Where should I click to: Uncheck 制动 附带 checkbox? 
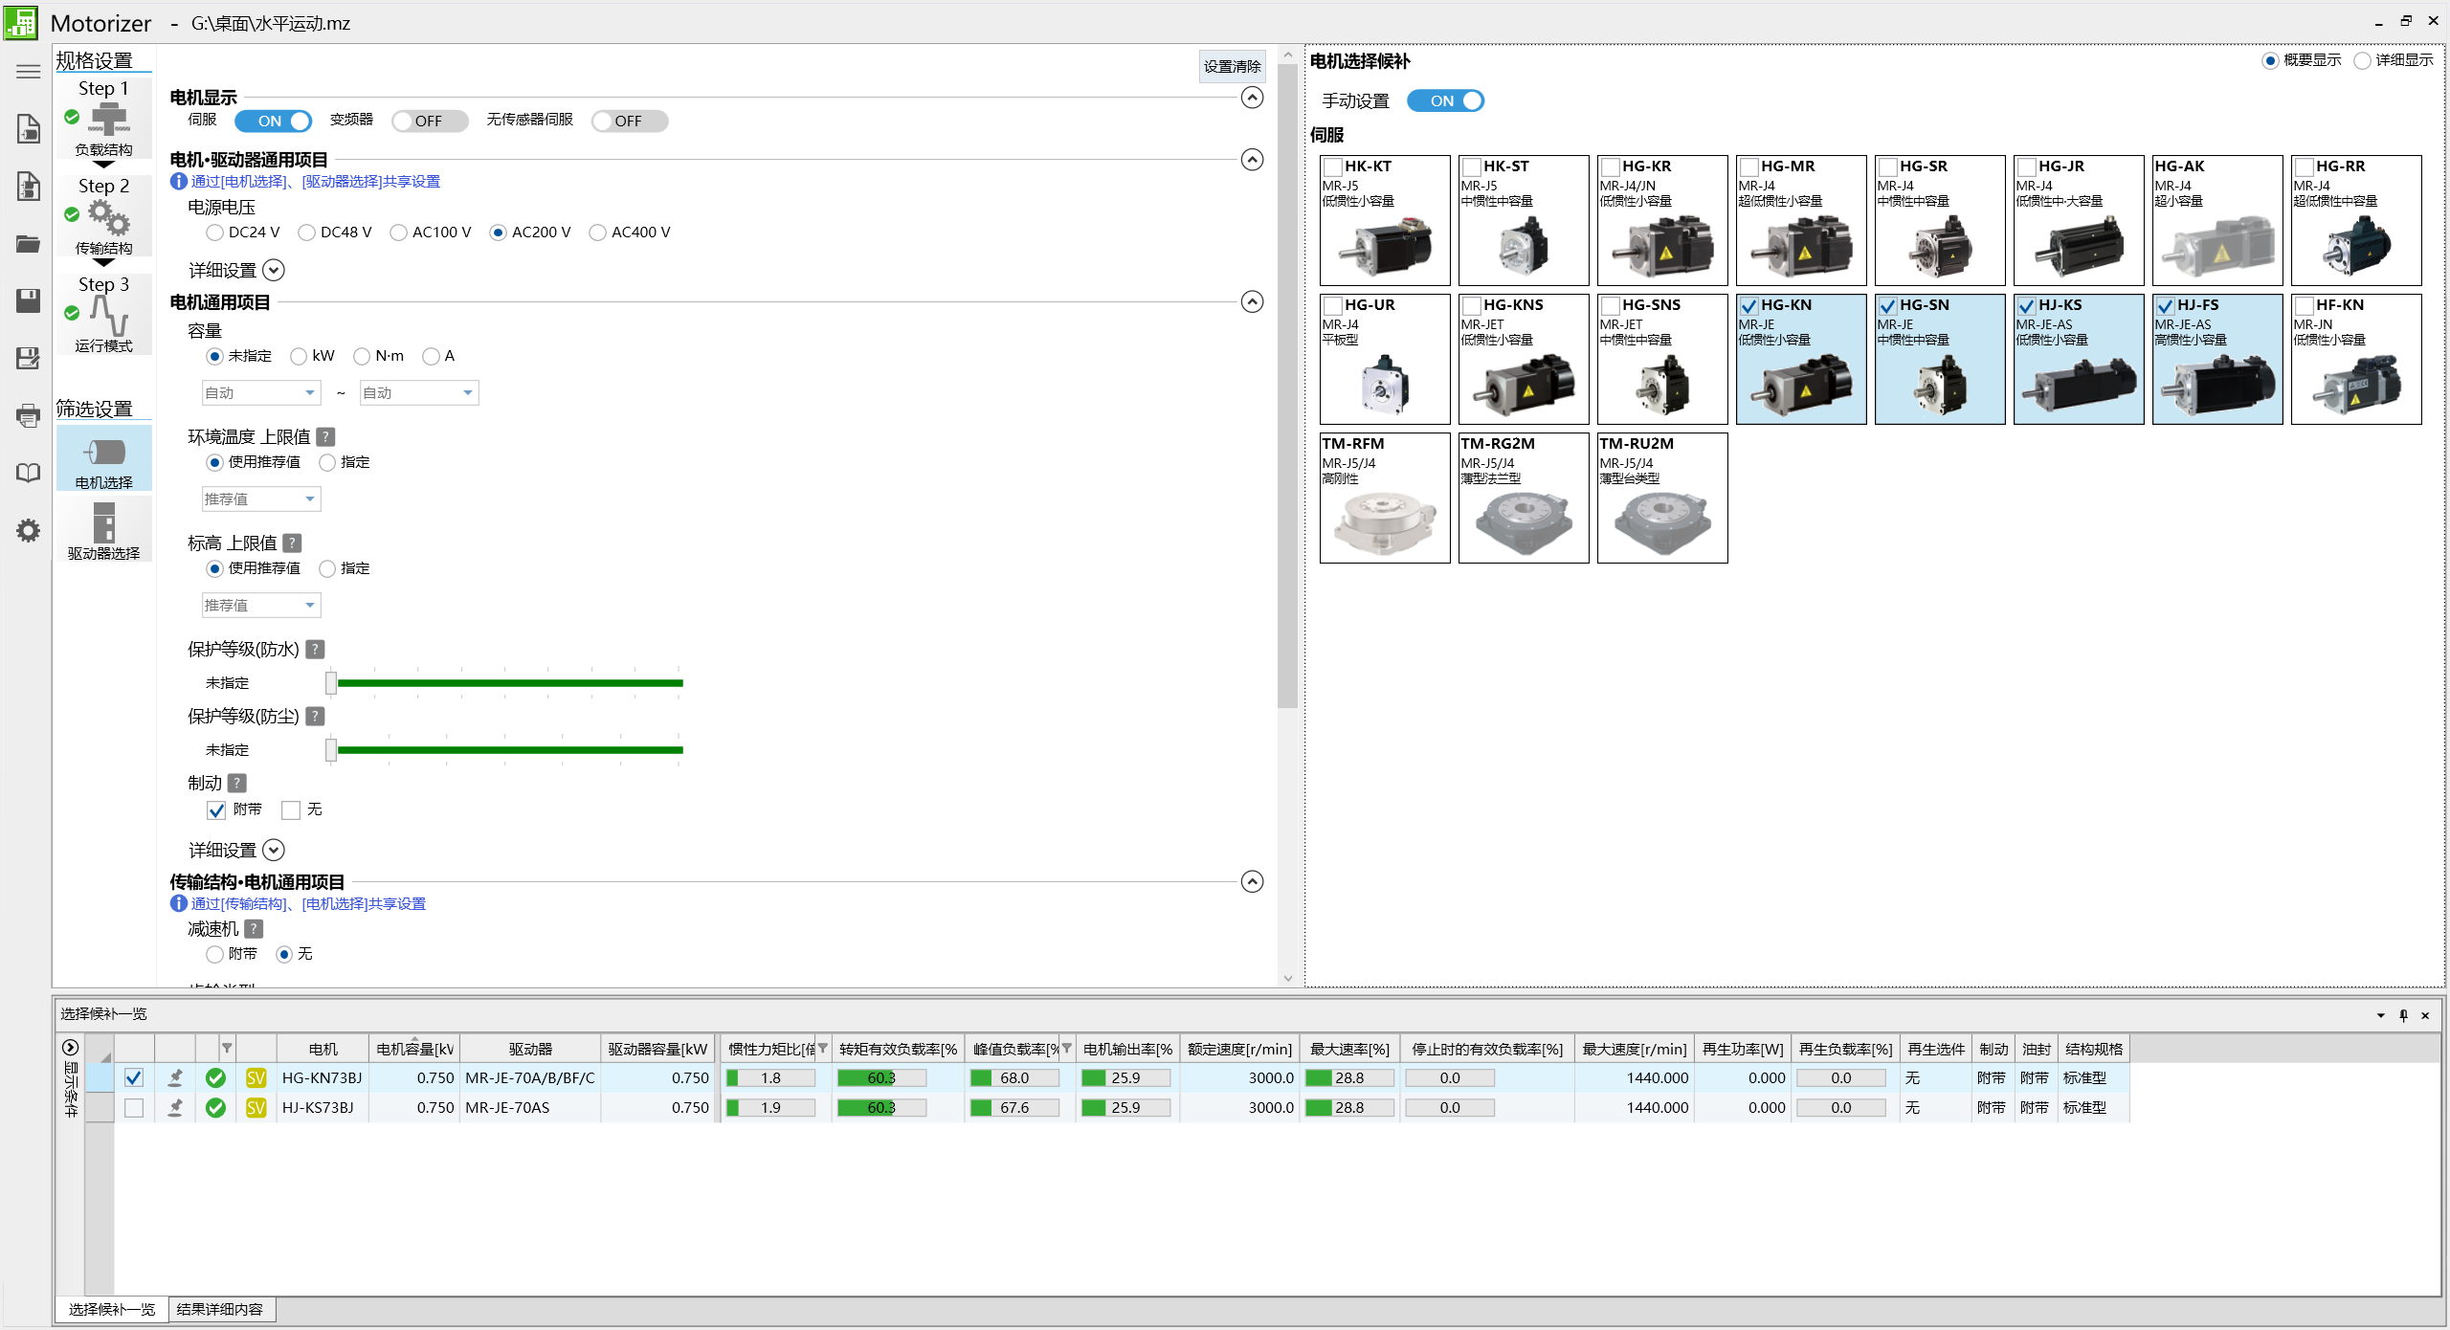click(216, 810)
